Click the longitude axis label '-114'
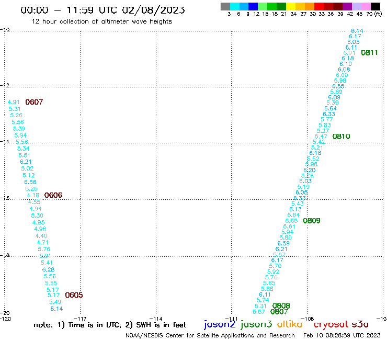 [156, 319]
